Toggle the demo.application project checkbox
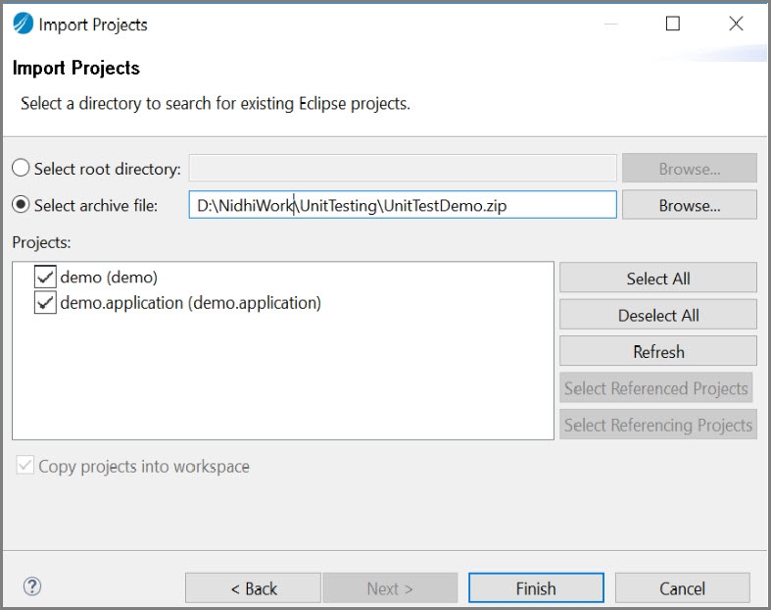 45,303
